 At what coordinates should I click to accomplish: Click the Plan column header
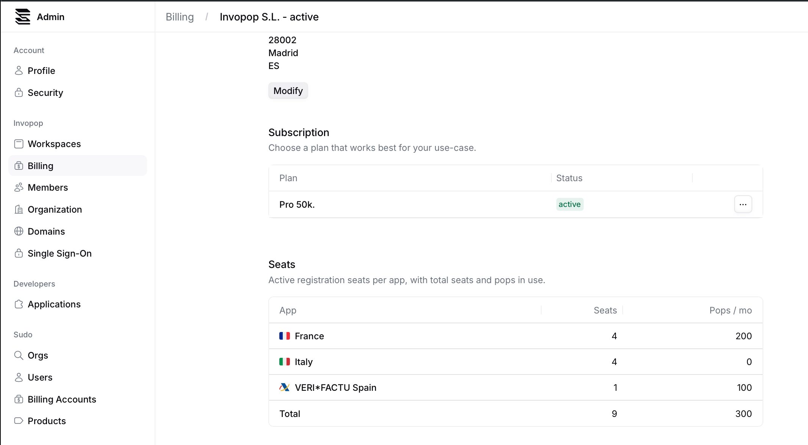point(288,178)
